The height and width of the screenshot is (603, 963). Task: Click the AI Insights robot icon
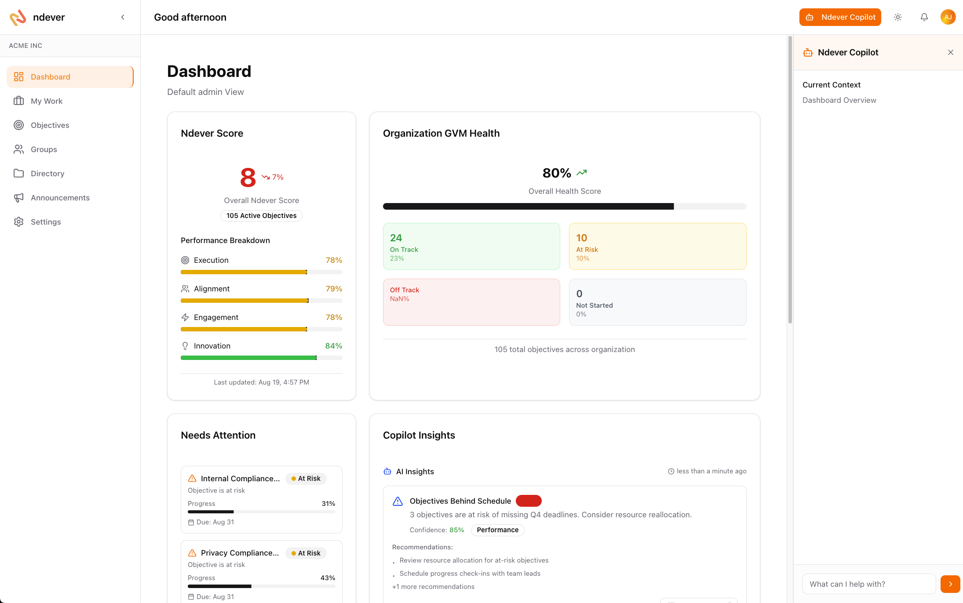387,472
